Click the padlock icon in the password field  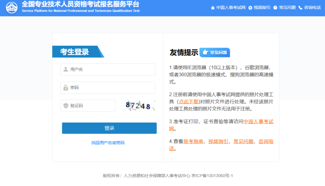[66, 88]
